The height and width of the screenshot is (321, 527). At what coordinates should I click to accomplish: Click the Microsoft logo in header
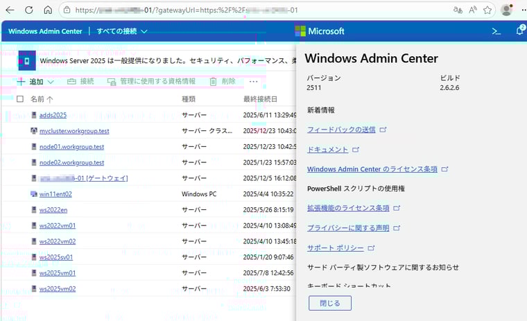click(320, 31)
